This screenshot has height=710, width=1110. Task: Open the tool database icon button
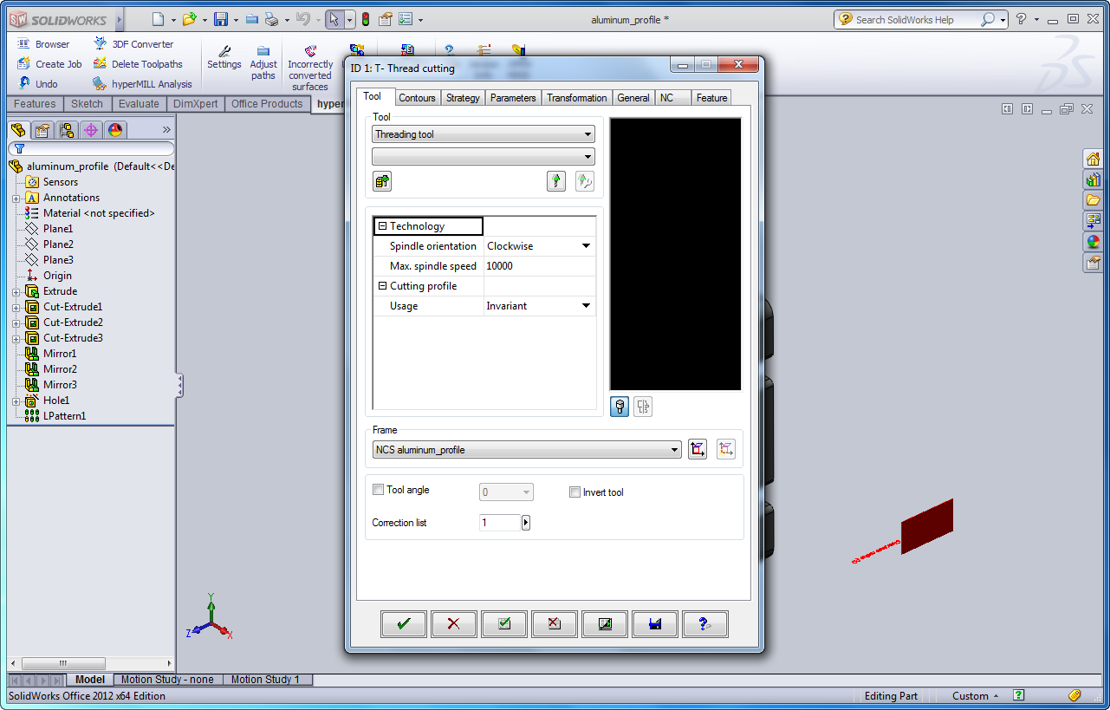[x=382, y=181]
